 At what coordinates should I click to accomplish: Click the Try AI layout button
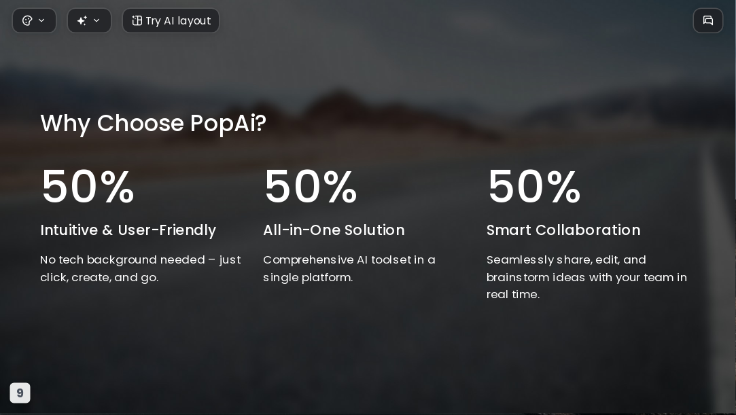coord(171,20)
